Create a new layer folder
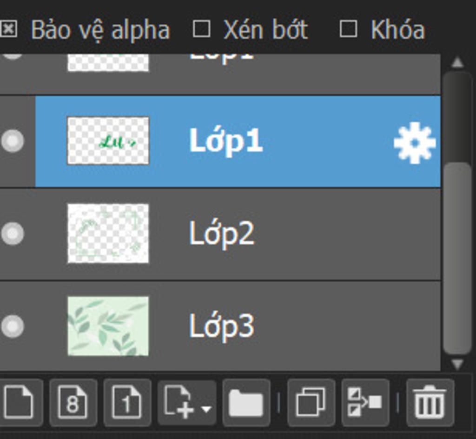 click(246, 403)
